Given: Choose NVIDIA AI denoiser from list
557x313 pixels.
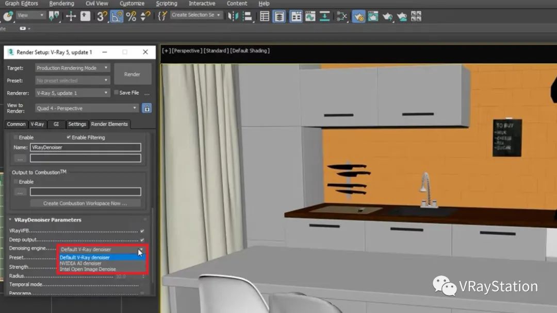Looking at the screenshot, I should click(x=80, y=264).
